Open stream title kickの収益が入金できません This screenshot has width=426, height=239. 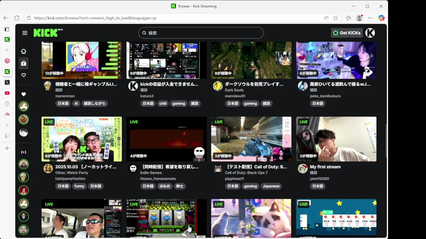click(169, 84)
